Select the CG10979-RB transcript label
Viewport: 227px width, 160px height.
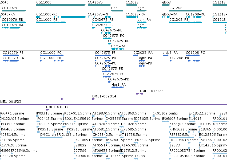tap(13, 20)
